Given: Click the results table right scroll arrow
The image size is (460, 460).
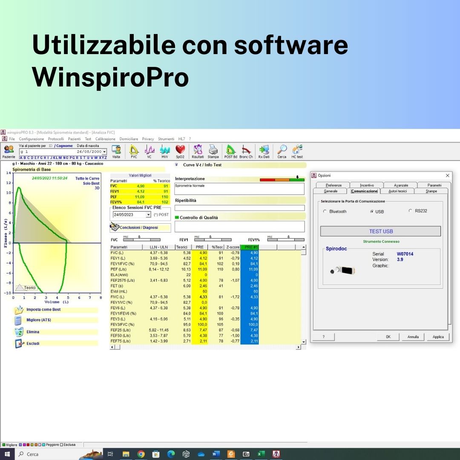Looking at the screenshot, I should (299, 348).
